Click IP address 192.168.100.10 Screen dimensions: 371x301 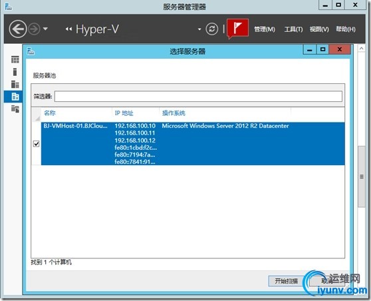click(x=135, y=126)
